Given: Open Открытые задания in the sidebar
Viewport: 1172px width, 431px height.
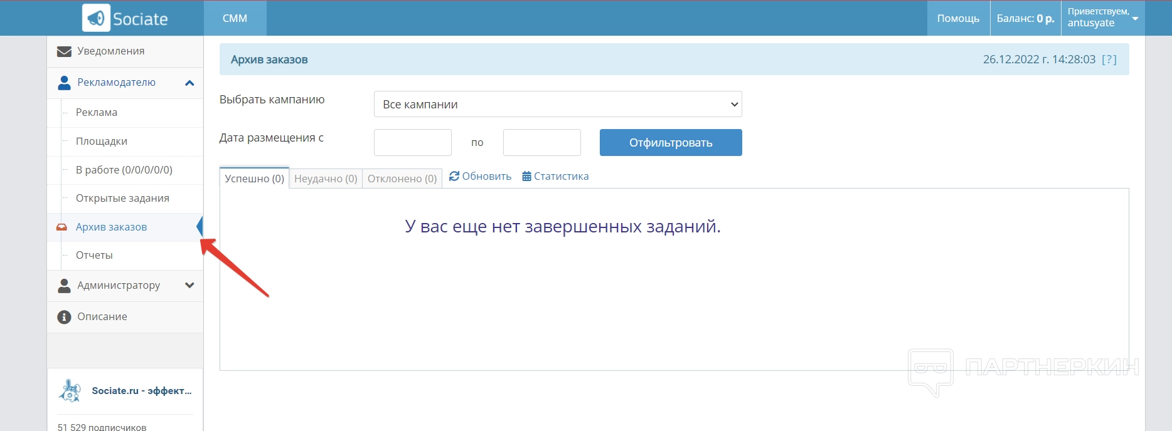Looking at the screenshot, I should click(x=122, y=199).
